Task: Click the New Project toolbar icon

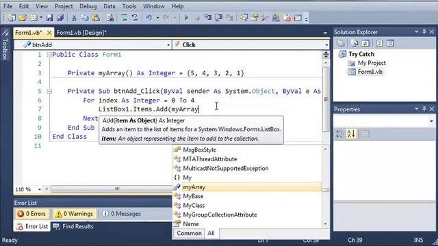Action: (x=12, y=18)
